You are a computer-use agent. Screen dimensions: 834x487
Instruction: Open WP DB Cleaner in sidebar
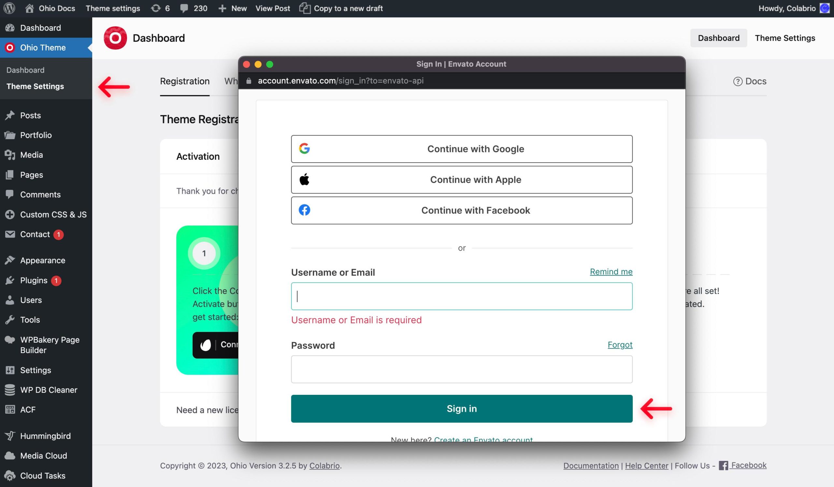click(x=46, y=390)
